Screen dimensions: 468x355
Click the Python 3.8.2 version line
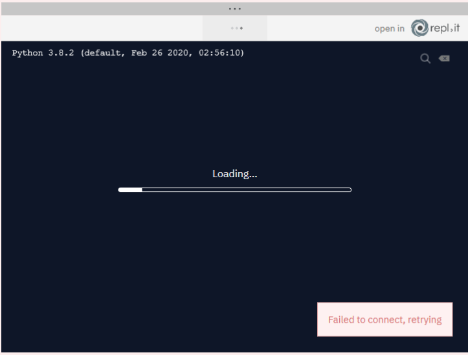128,53
